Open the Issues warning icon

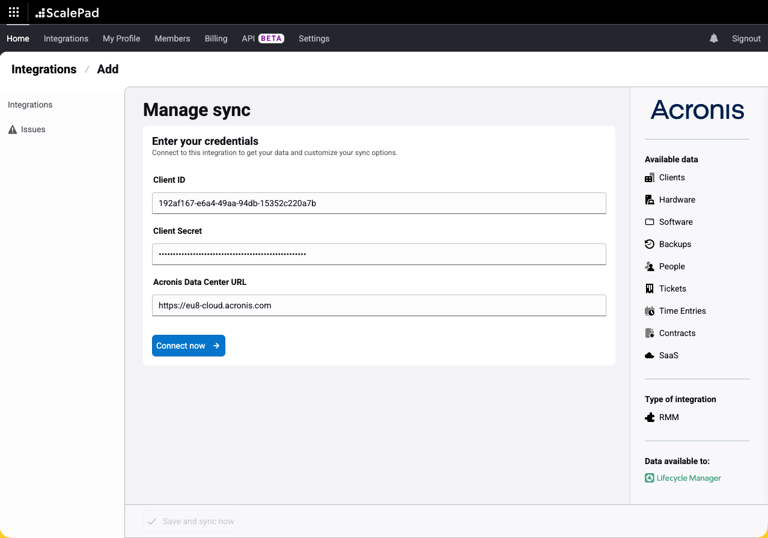[12, 129]
